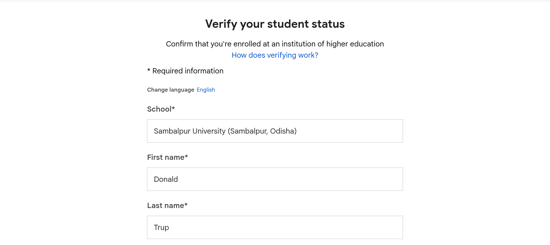Click the 'School' field label

[x=159, y=109]
